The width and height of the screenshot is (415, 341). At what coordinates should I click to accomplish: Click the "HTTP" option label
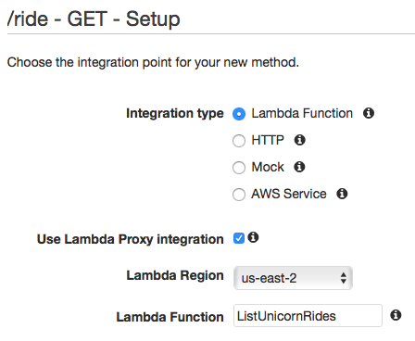click(268, 140)
